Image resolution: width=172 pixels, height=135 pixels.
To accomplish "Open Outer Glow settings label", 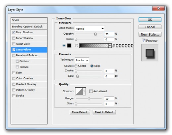I will click(x=23, y=44).
